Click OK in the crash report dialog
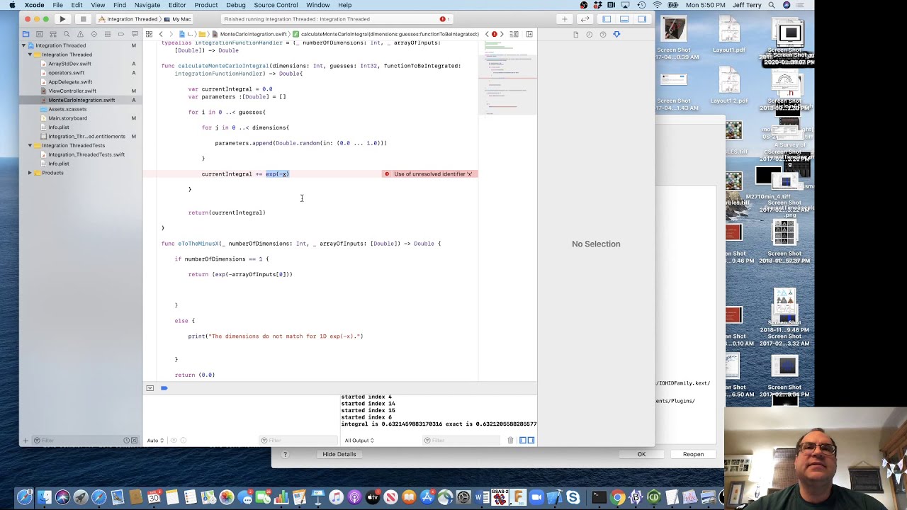The height and width of the screenshot is (510, 907). pyautogui.click(x=641, y=454)
